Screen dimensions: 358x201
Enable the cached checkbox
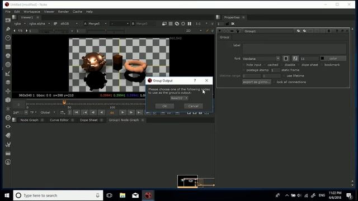(265, 65)
